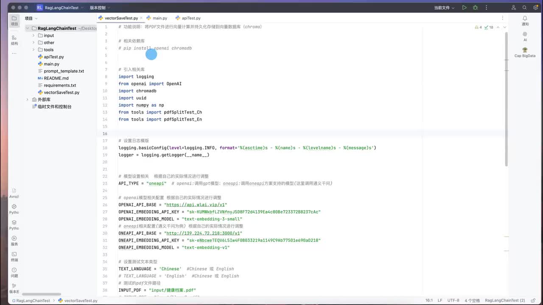
Task: Open the 版本控制 version control dropdown
Action: pos(100,8)
